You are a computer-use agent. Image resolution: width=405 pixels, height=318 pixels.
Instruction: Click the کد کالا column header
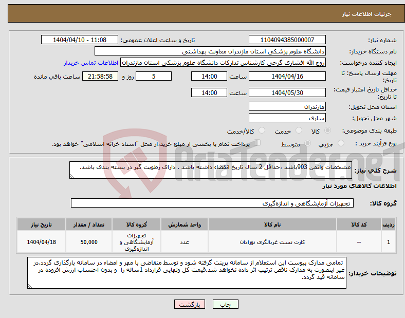tap(359, 225)
